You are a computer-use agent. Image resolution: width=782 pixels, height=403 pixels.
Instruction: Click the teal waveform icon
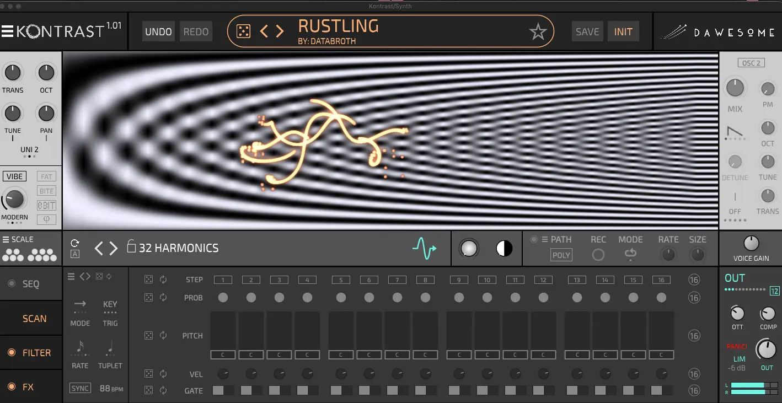pos(424,249)
